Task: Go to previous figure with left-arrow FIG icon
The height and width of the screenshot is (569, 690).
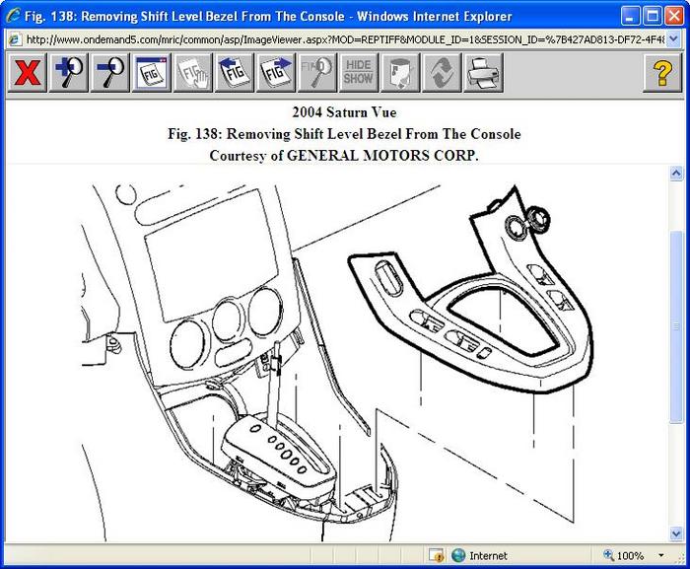Action: (235, 73)
